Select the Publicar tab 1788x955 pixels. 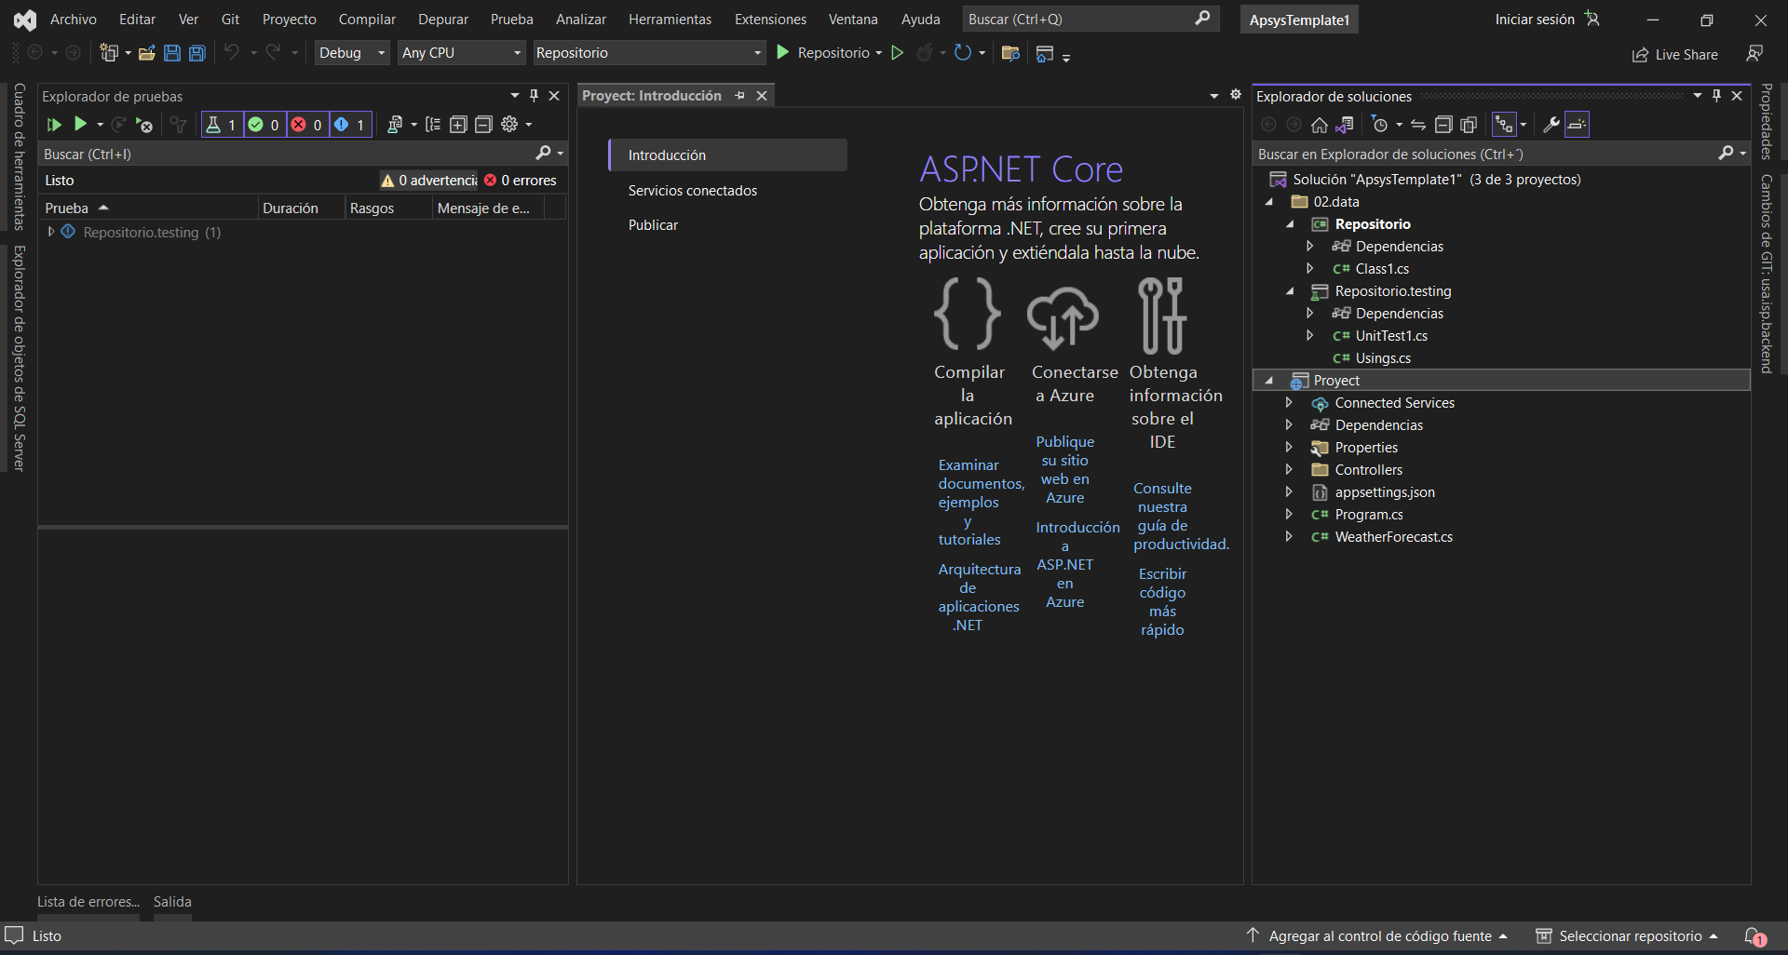(653, 225)
